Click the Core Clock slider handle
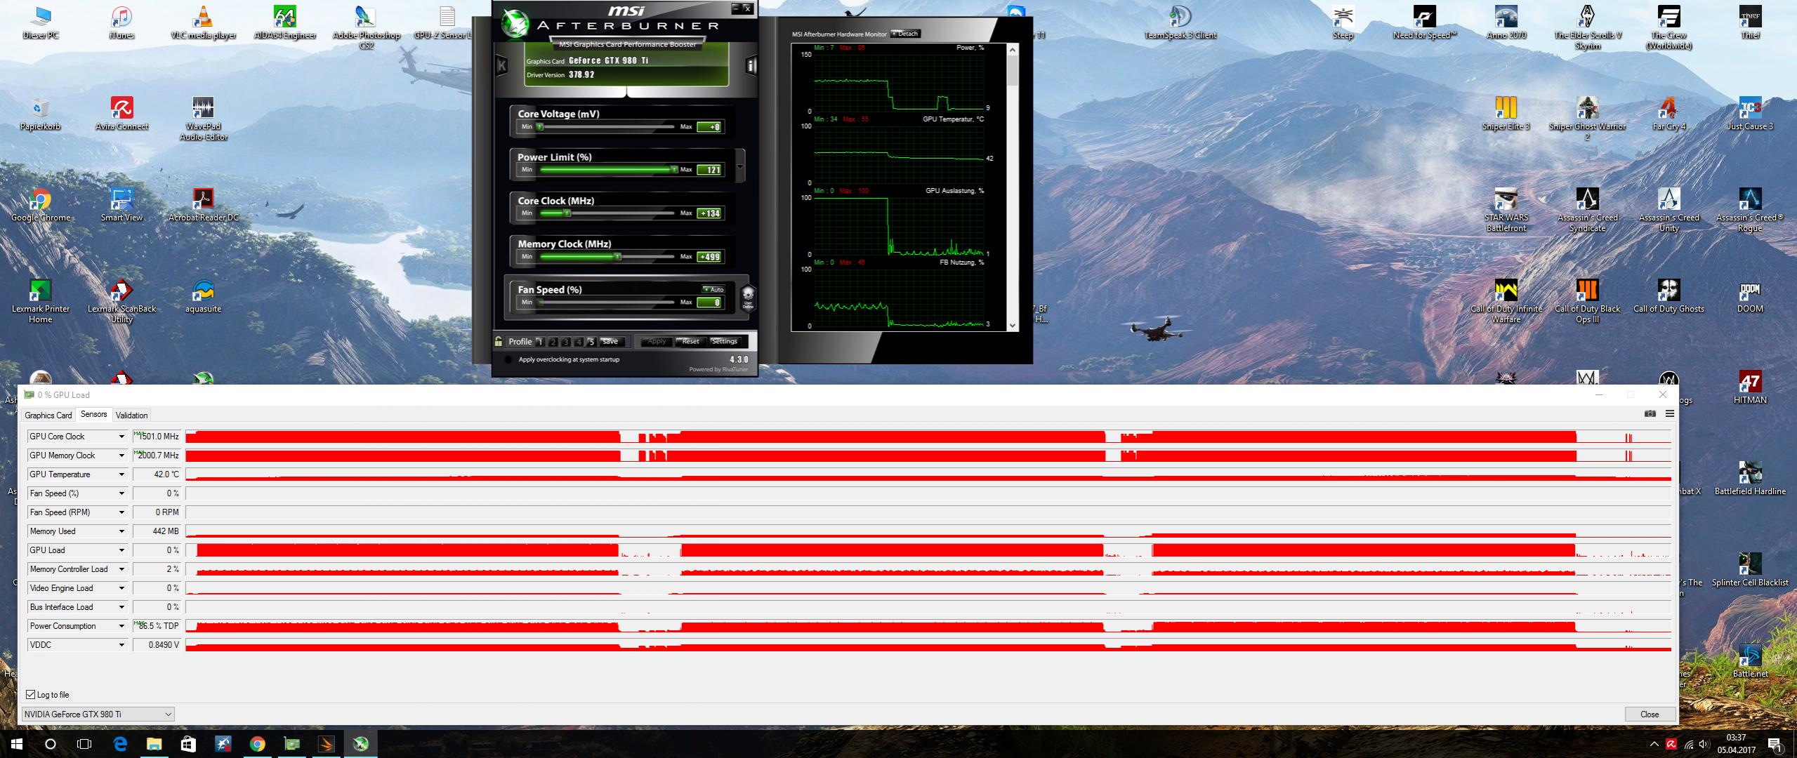The height and width of the screenshot is (758, 1797). click(567, 213)
